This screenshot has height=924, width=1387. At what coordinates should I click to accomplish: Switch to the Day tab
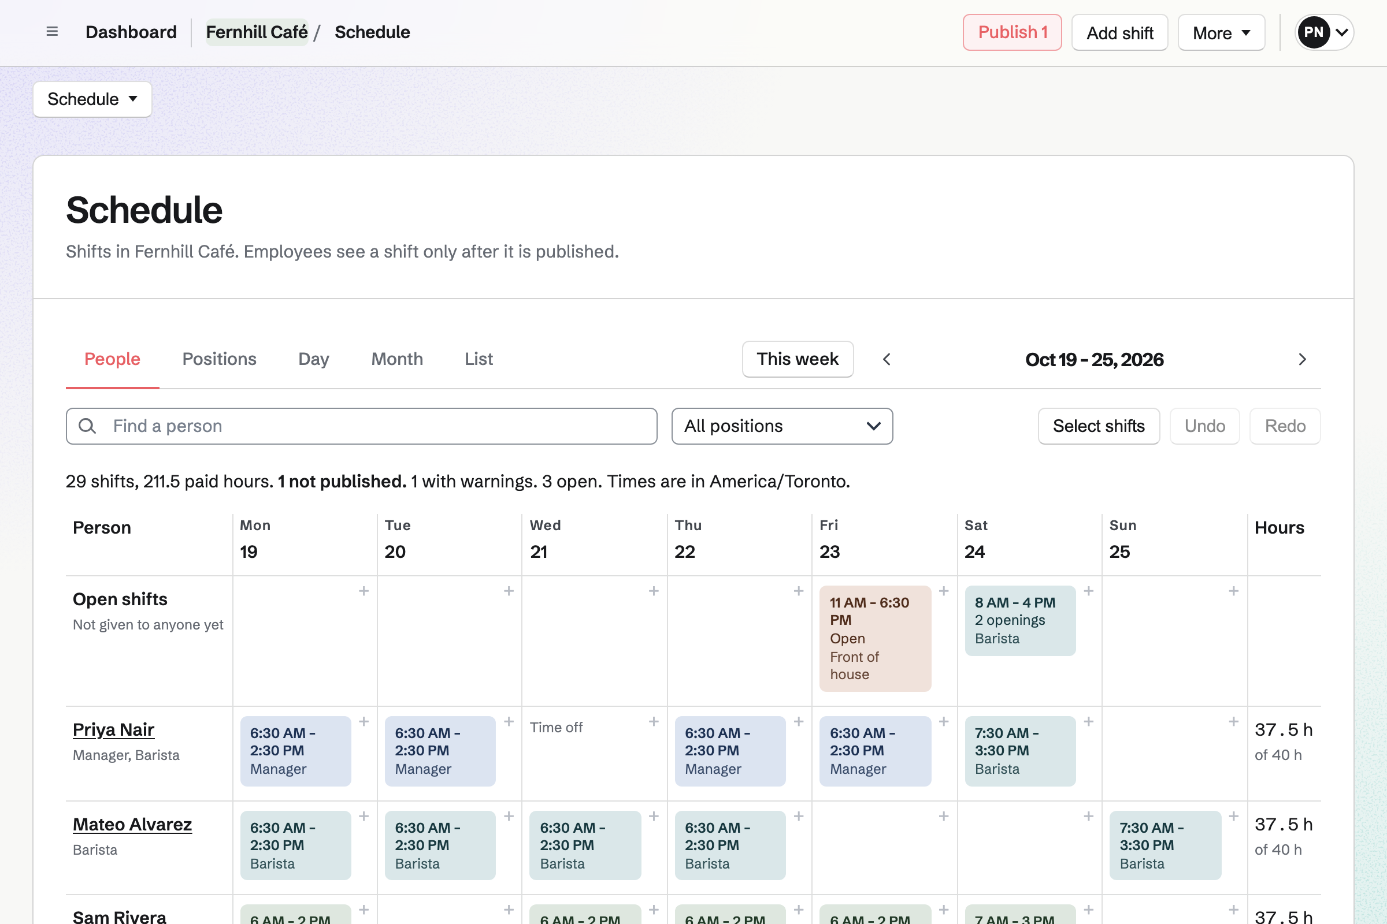(314, 359)
